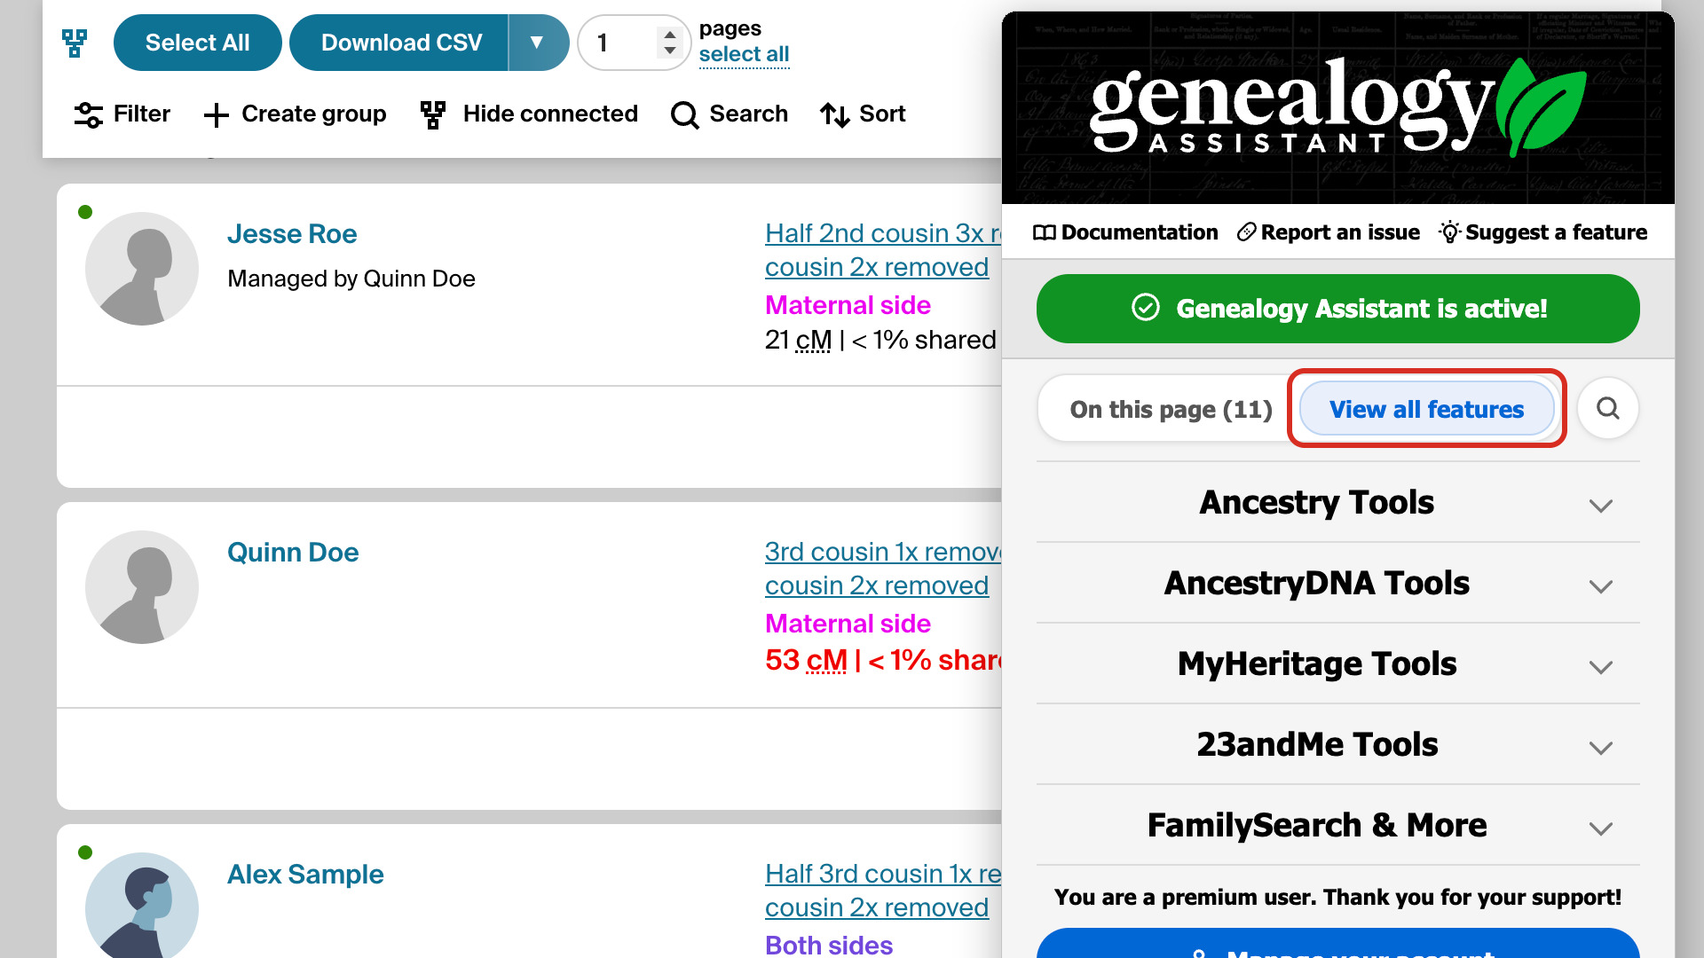The height and width of the screenshot is (958, 1704).
Task: Click Create group
Action: point(295,114)
